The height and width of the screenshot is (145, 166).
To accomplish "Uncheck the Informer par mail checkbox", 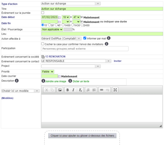I will coord(85,38).
